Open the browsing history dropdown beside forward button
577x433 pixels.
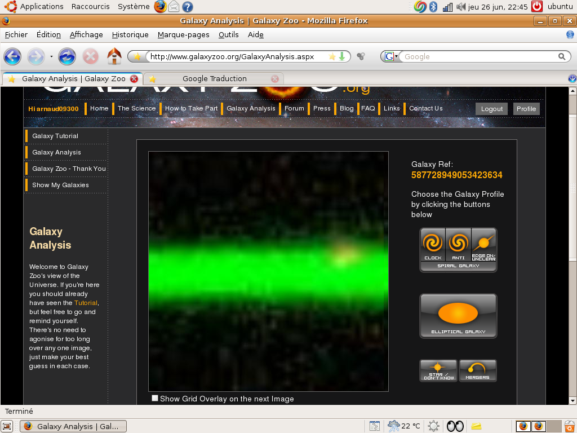coord(51,56)
